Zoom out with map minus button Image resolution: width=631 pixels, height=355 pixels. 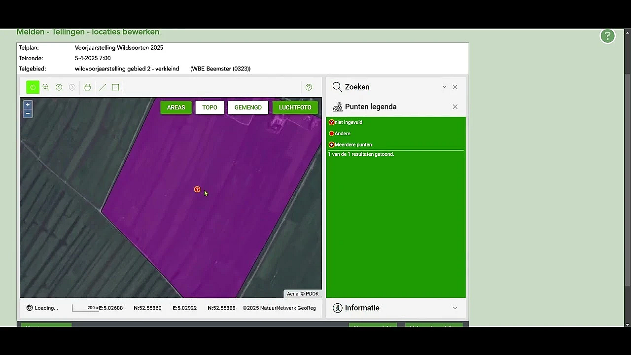[x=28, y=113]
